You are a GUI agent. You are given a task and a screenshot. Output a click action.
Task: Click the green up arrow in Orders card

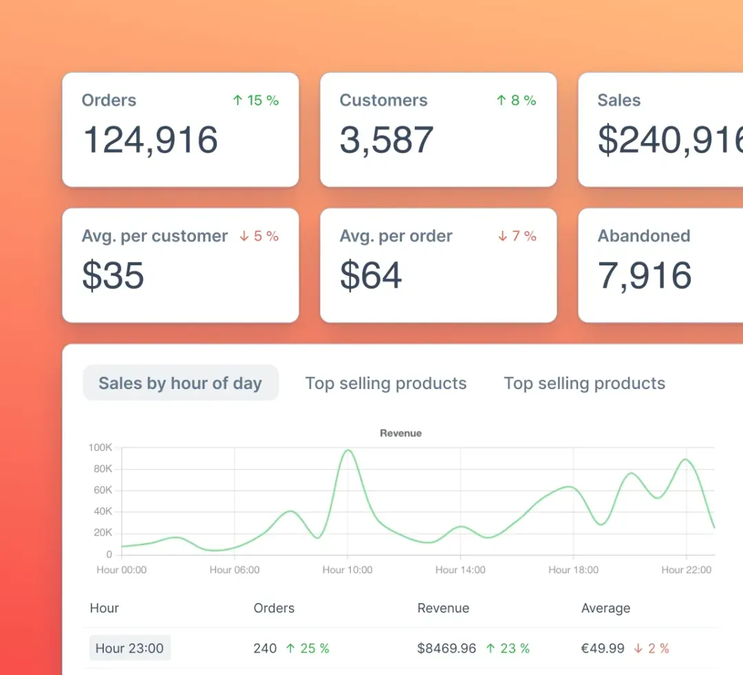click(237, 100)
